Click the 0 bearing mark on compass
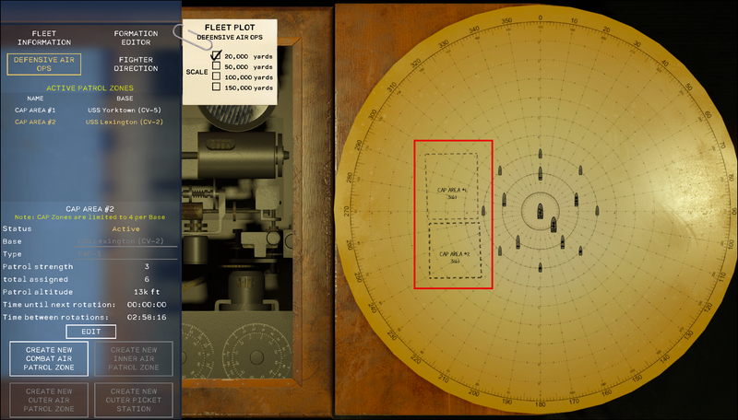 coord(540,17)
